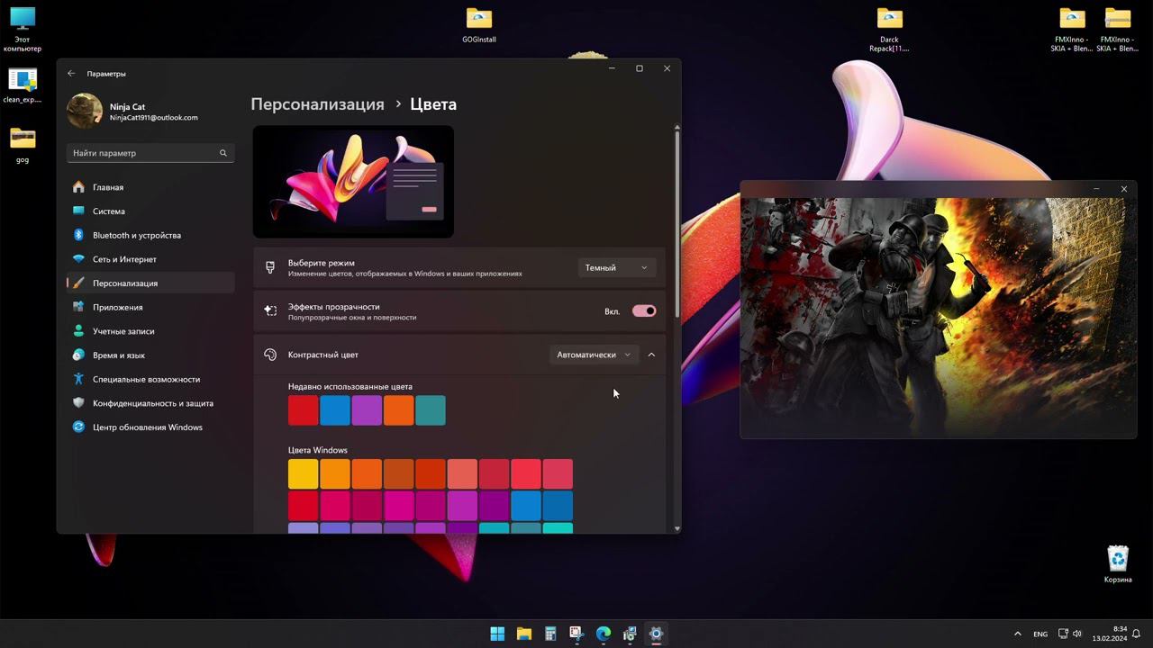Open Snipping Tool from the taskbar
The height and width of the screenshot is (648, 1153).
tap(576, 634)
